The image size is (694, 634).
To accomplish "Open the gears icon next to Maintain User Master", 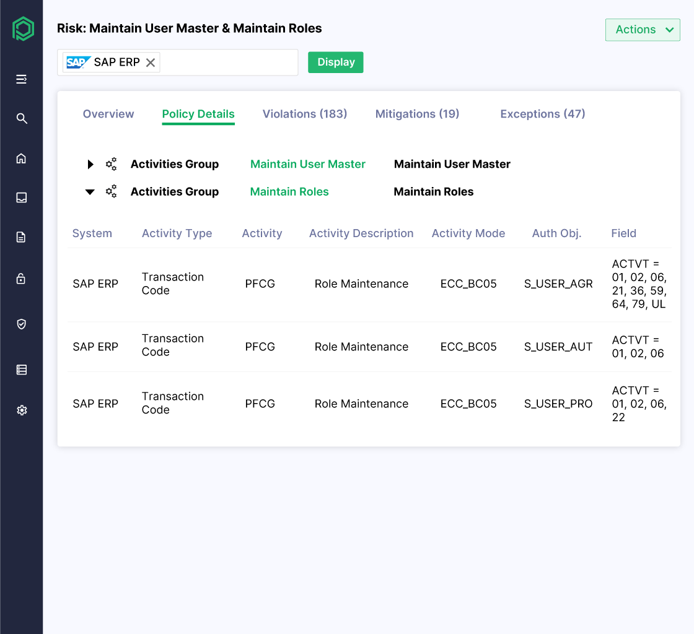I will pos(111,163).
